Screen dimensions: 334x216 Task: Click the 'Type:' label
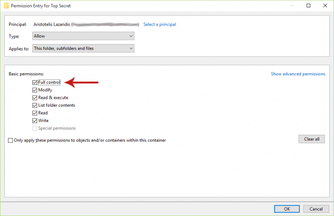click(14, 36)
